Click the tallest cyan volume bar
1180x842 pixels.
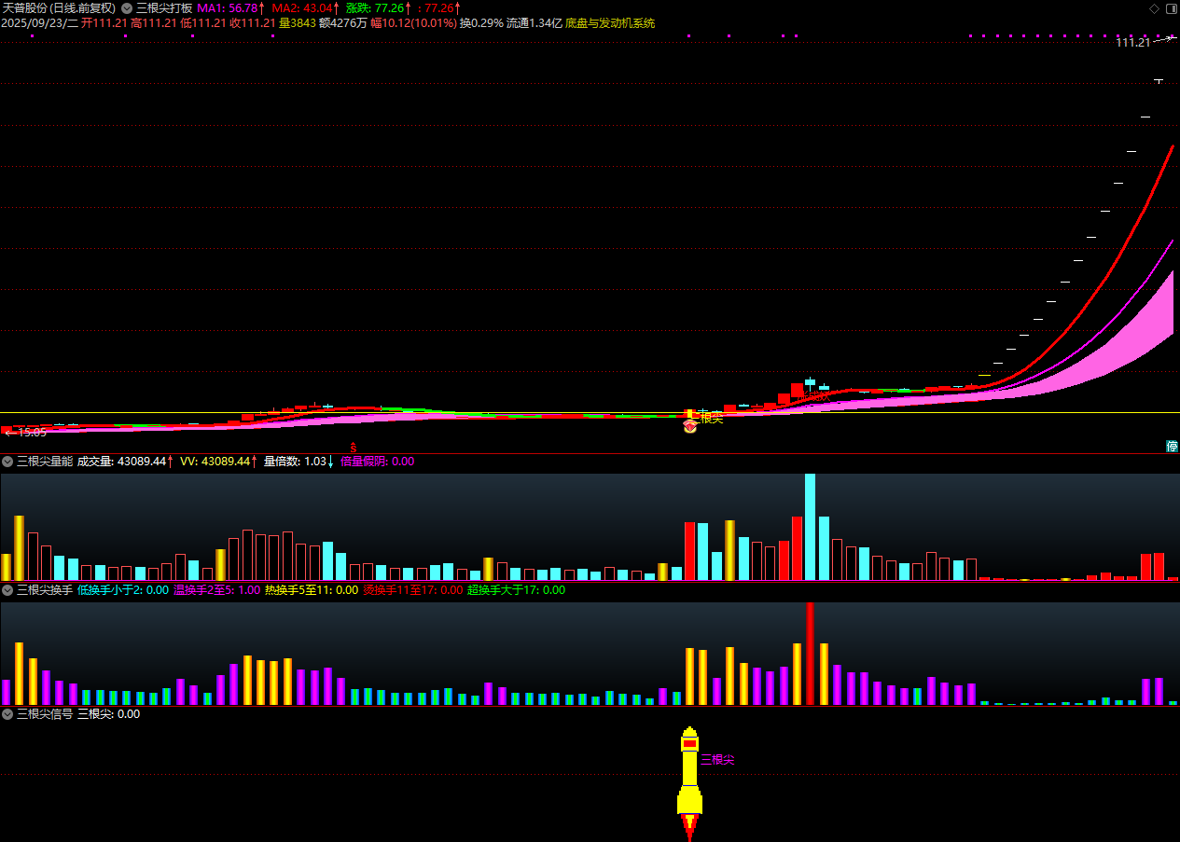pos(810,527)
